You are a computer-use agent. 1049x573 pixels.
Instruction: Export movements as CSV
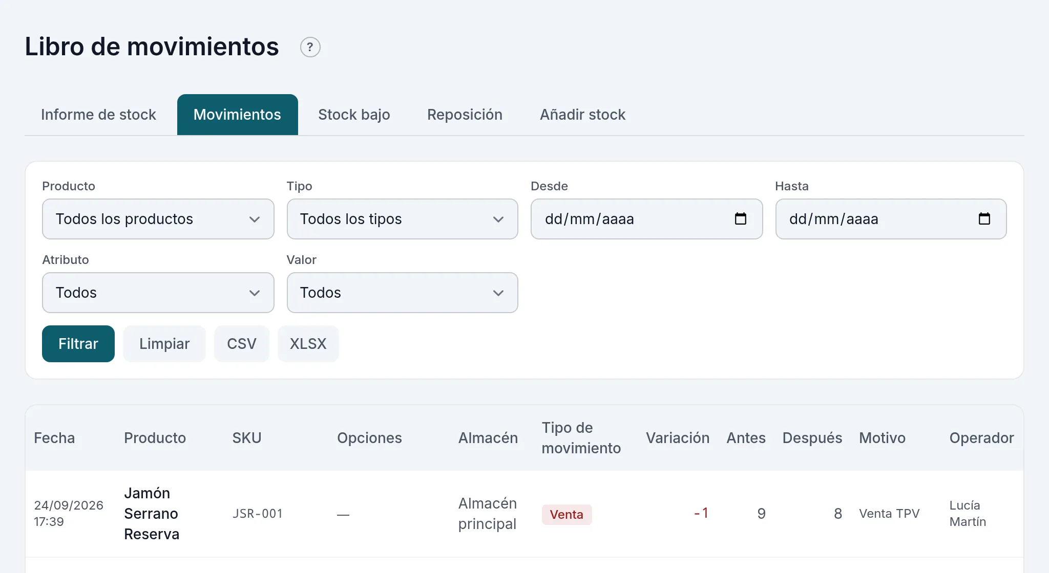coord(242,344)
